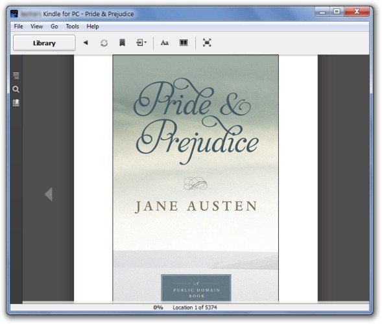Open the File menu
The height and width of the screenshot is (324, 382).
[x=19, y=27]
